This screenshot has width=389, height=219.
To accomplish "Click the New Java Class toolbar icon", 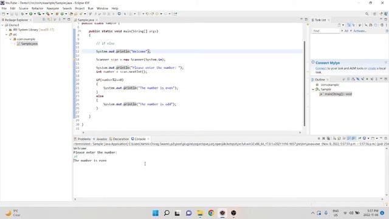I will tap(62, 14).
